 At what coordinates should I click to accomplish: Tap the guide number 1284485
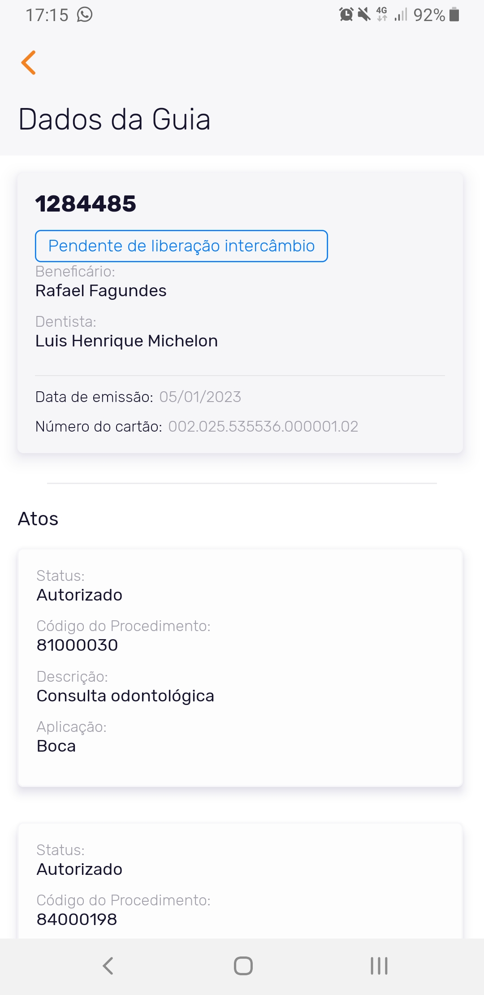click(86, 204)
